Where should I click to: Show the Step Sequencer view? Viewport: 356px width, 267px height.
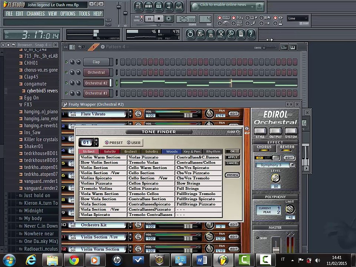pyautogui.click(x=148, y=6)
